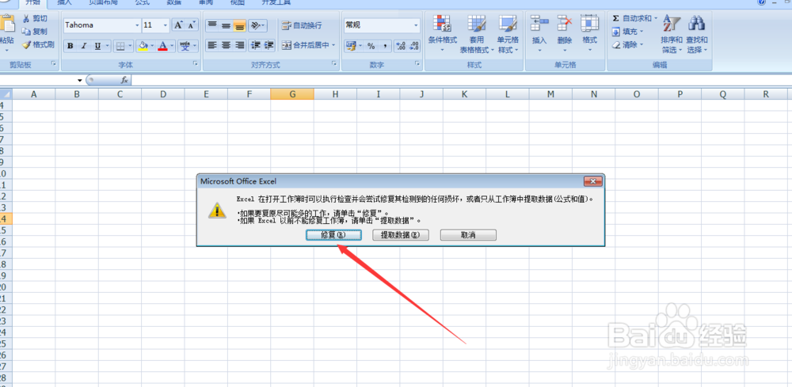Decrease font size with the small A button
792x387 pixels.
click(x=192, y=25)
